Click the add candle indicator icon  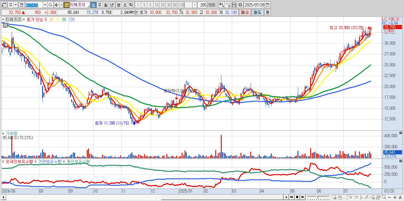[221, 5]
